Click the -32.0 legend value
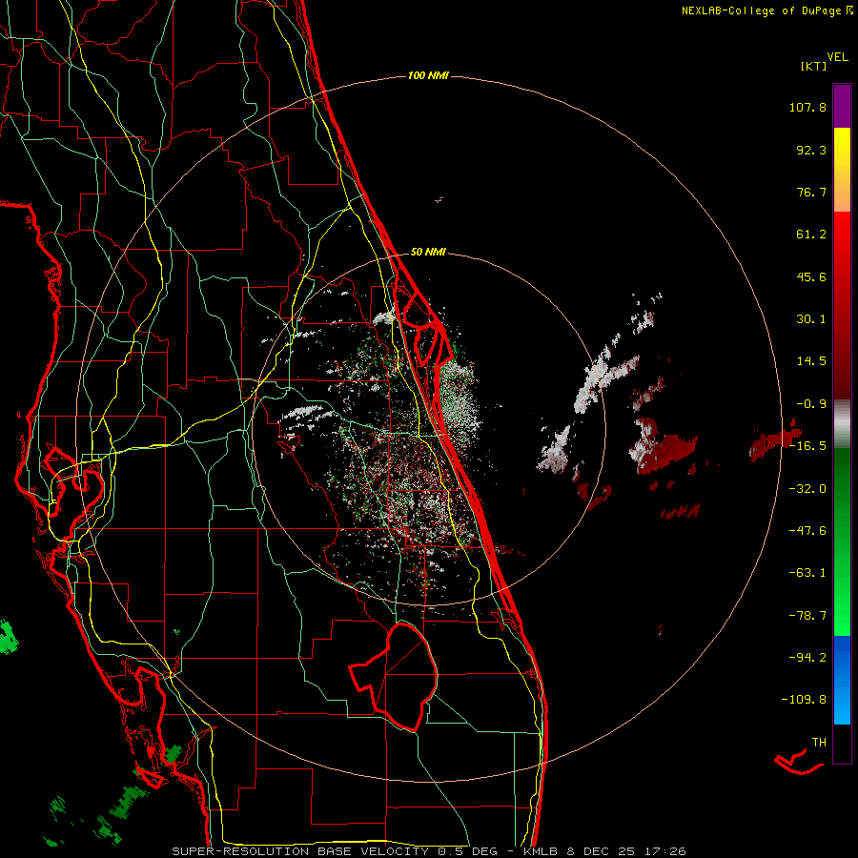This screenshot has height=858, width=858. [807, 489]
